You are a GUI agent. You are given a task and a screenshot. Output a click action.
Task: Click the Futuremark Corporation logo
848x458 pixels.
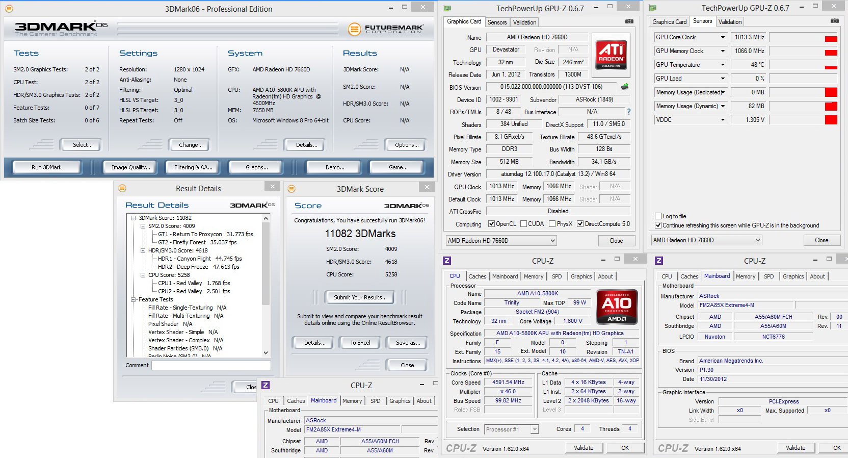point(386,29)
